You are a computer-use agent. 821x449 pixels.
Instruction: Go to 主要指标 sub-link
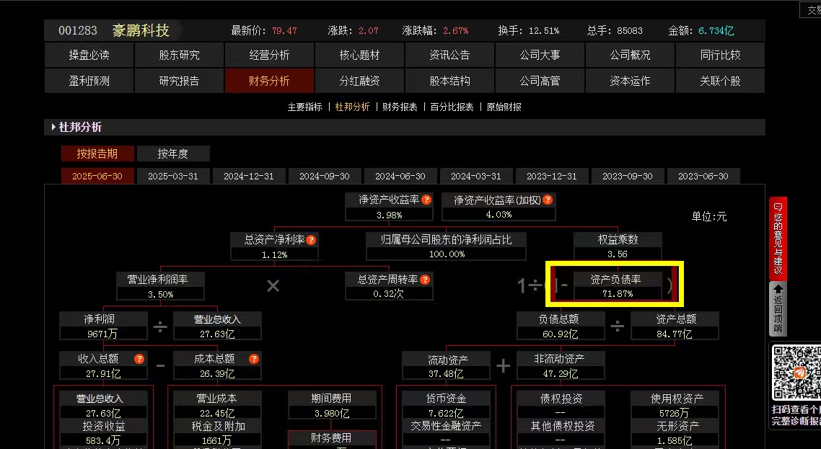tap(304, 107)
